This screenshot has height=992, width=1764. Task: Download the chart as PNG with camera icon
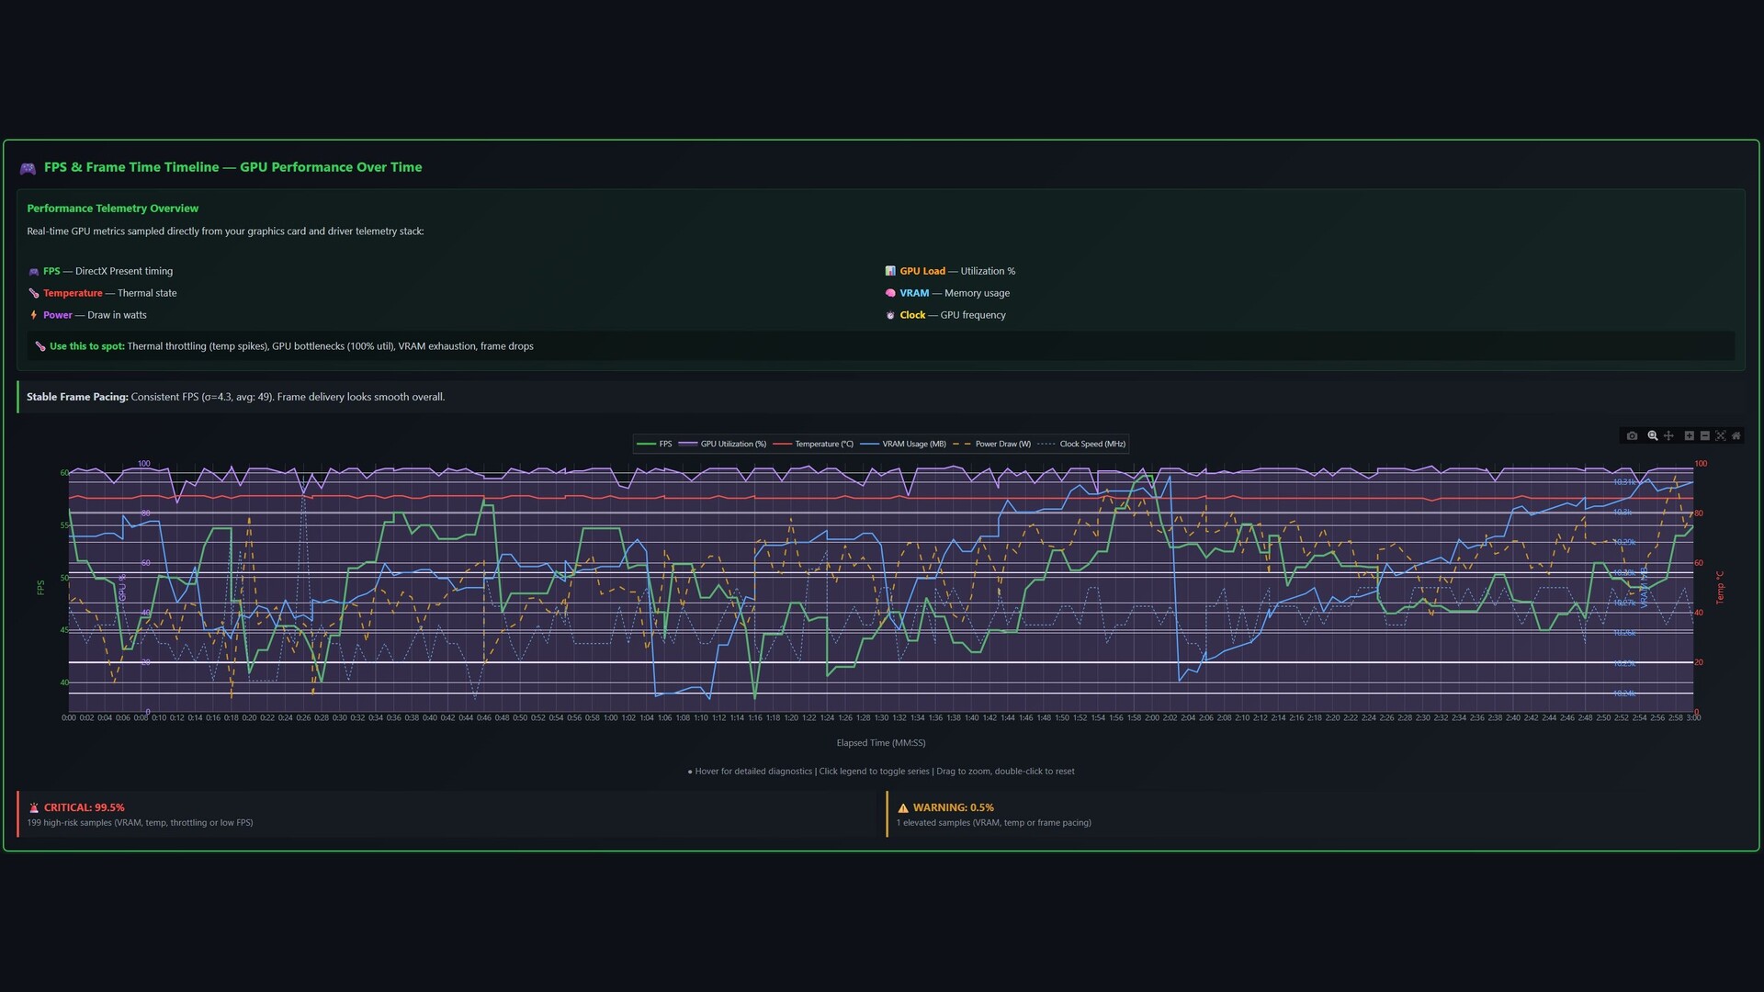[1632, 436]
